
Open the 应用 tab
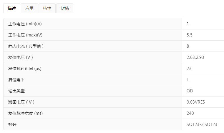pos(29,9)
